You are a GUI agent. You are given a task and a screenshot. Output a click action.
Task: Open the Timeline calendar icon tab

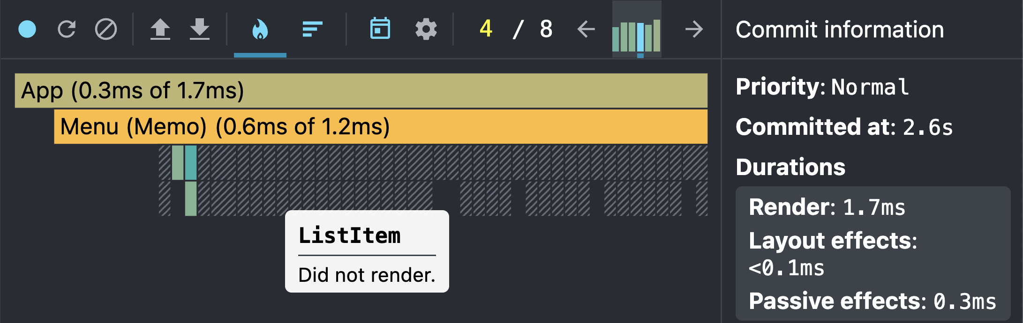[x=380, y=29]
